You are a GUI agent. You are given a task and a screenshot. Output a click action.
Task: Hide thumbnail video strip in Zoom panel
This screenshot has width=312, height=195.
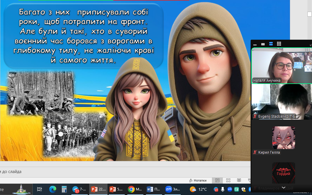[x=255, y=44]
